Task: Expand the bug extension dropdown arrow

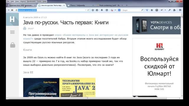Action: (x=115, y=10)
